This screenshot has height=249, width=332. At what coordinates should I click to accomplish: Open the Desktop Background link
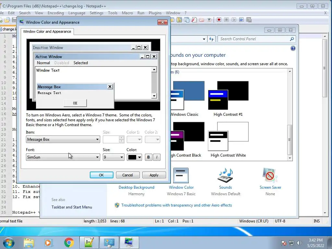[136, 187]
